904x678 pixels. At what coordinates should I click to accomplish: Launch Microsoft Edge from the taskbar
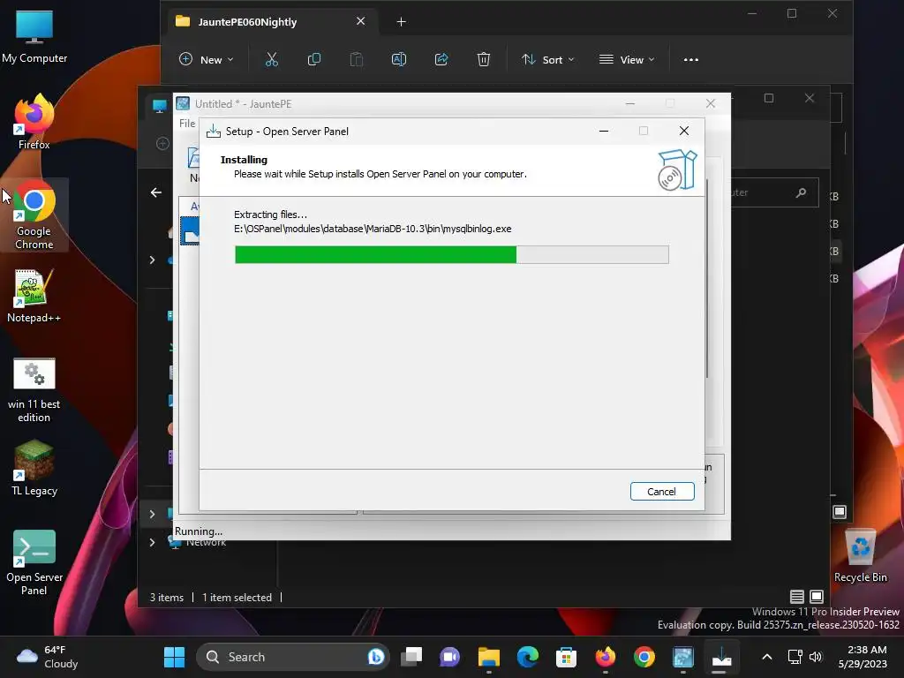(528, 657)
